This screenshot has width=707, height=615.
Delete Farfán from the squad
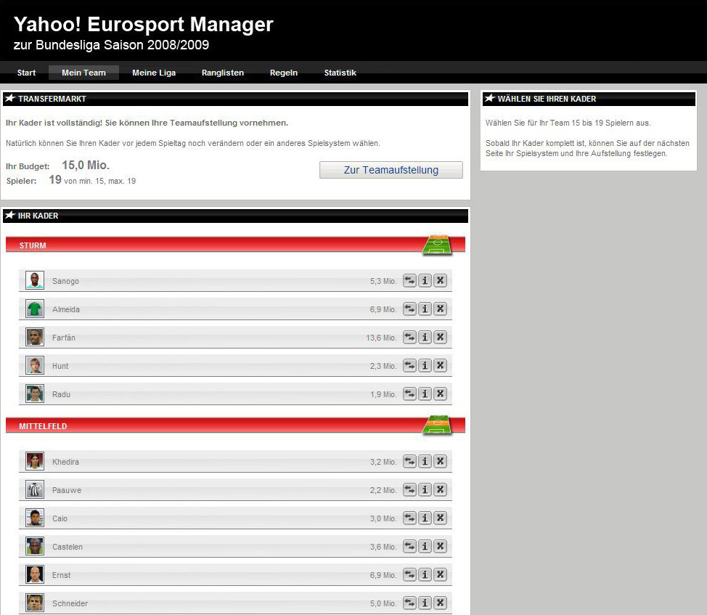(440, 337)
